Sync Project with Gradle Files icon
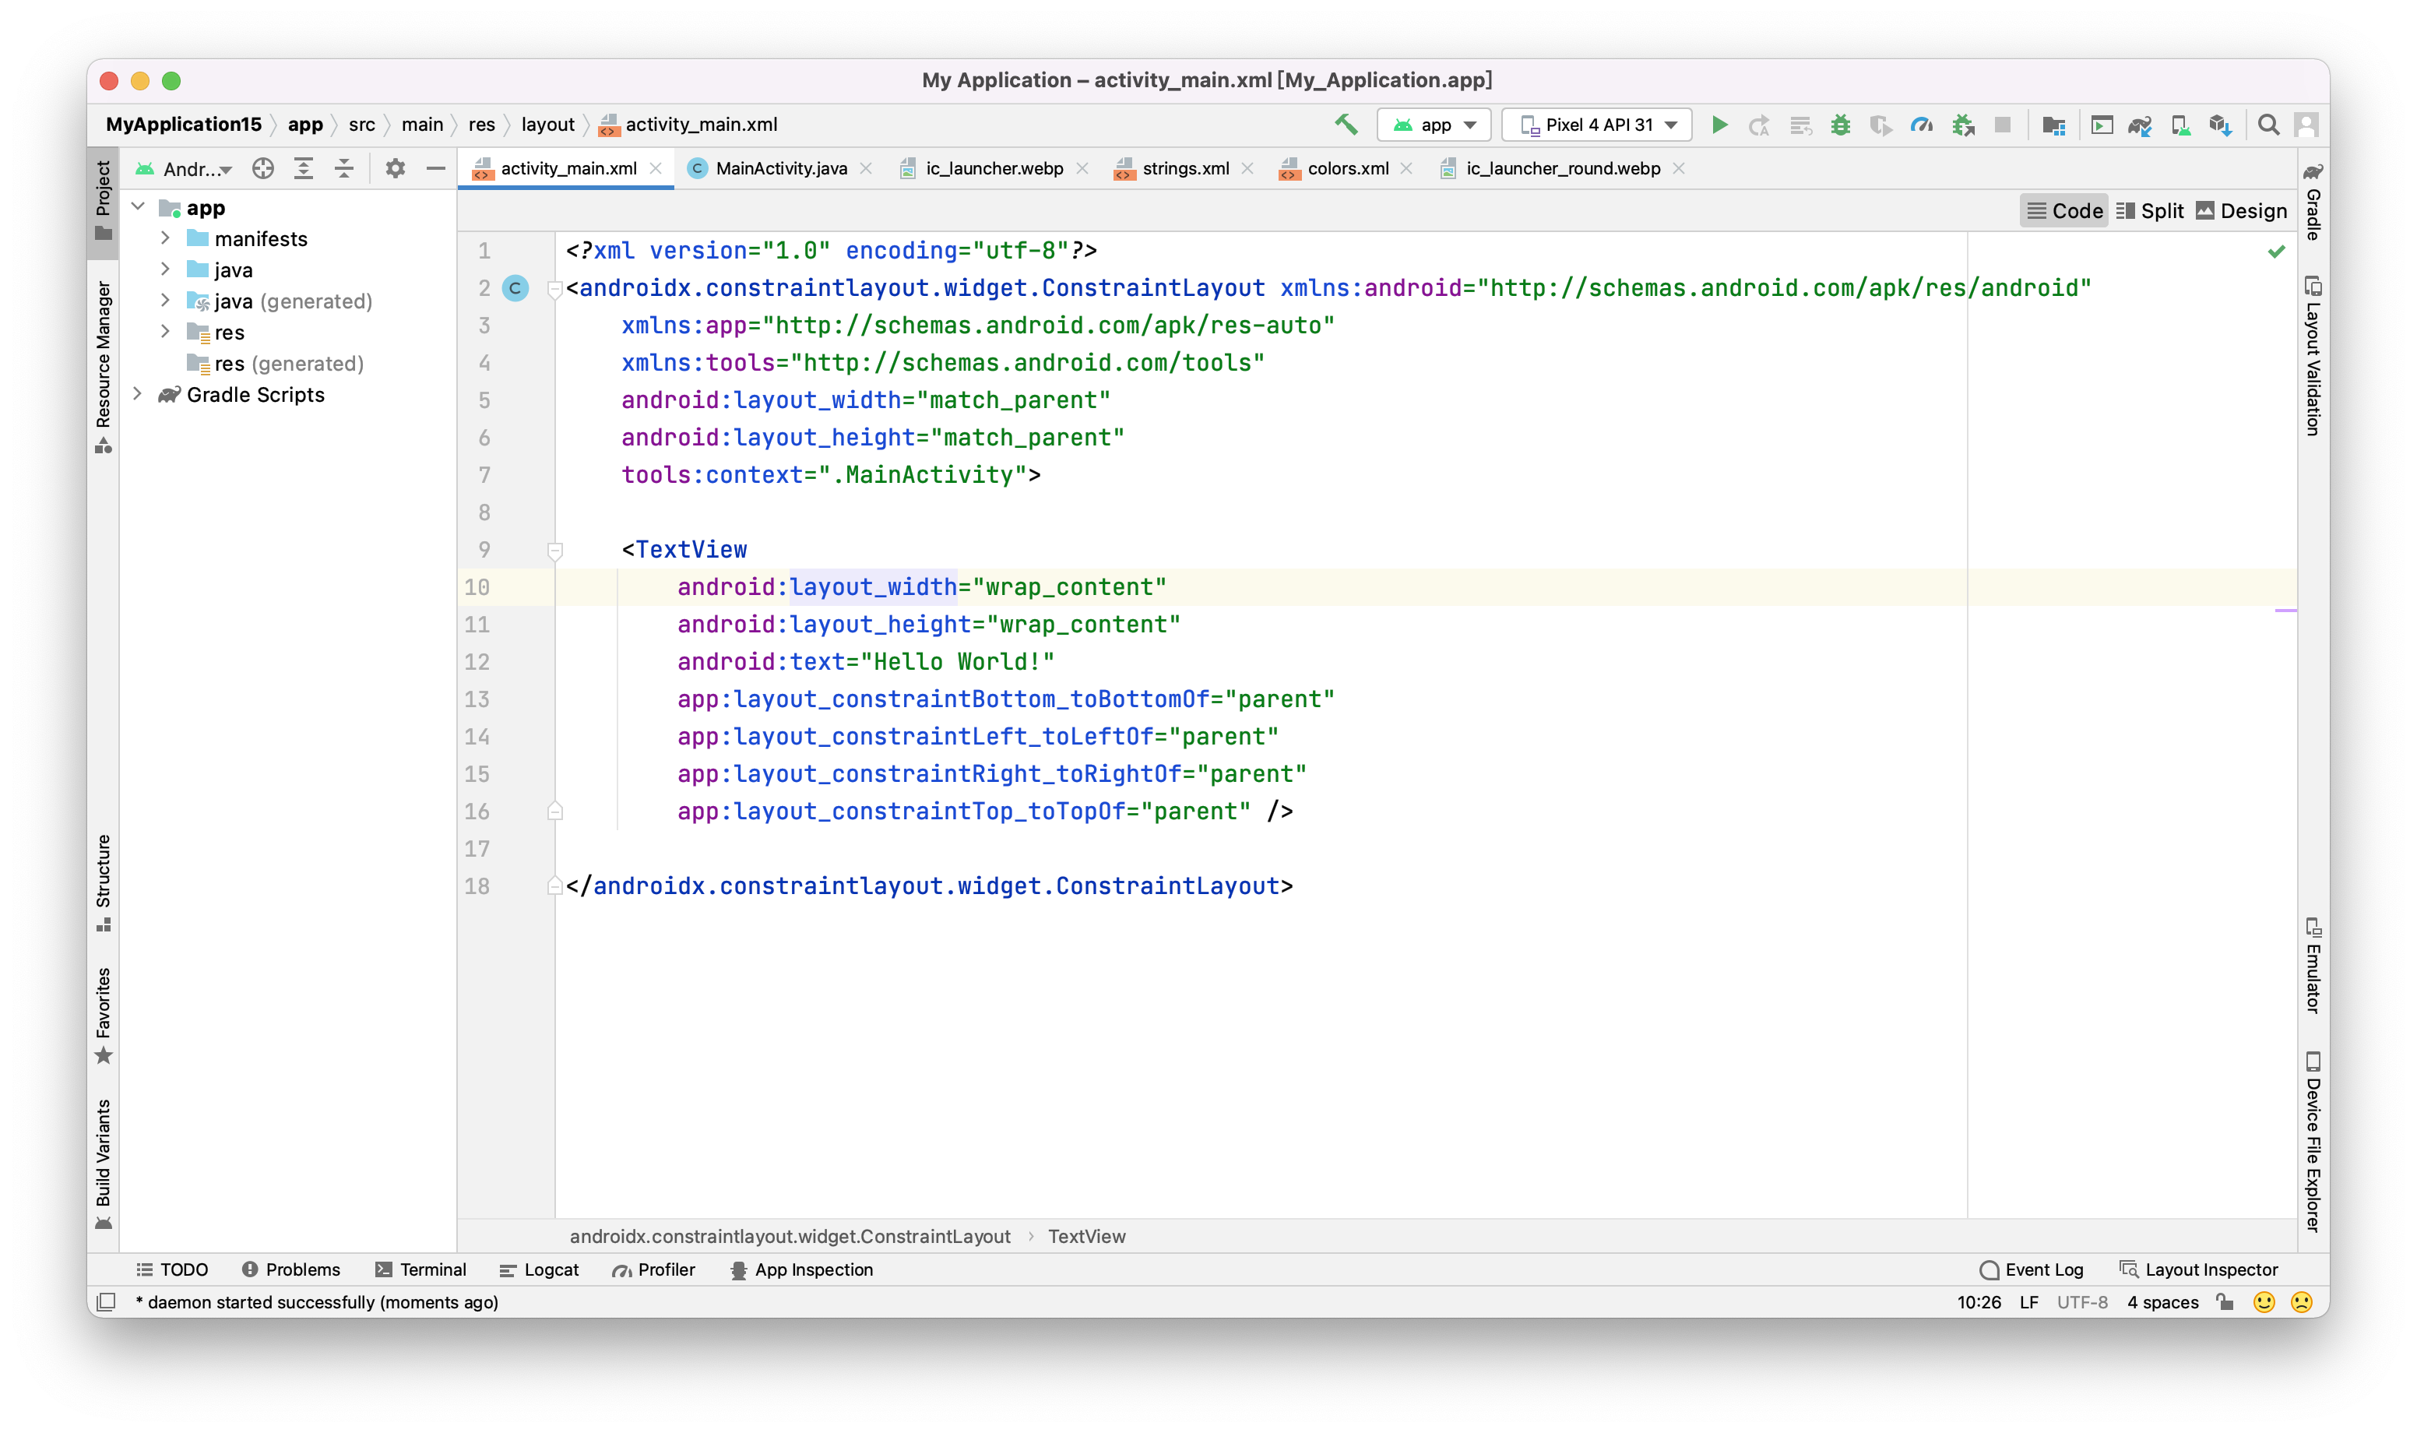This screenshot has width=2417, height=1433. click(2140, 125)
